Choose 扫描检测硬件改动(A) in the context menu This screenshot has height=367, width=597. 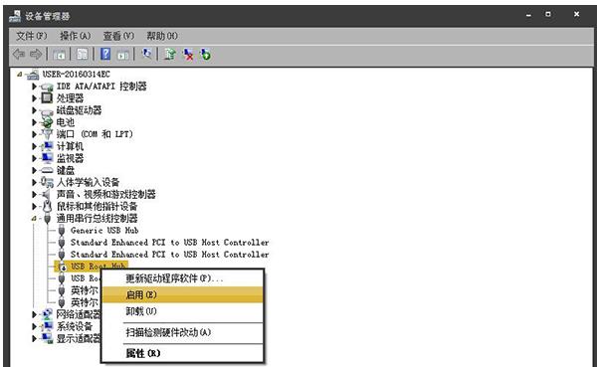(x=183, y=332)
